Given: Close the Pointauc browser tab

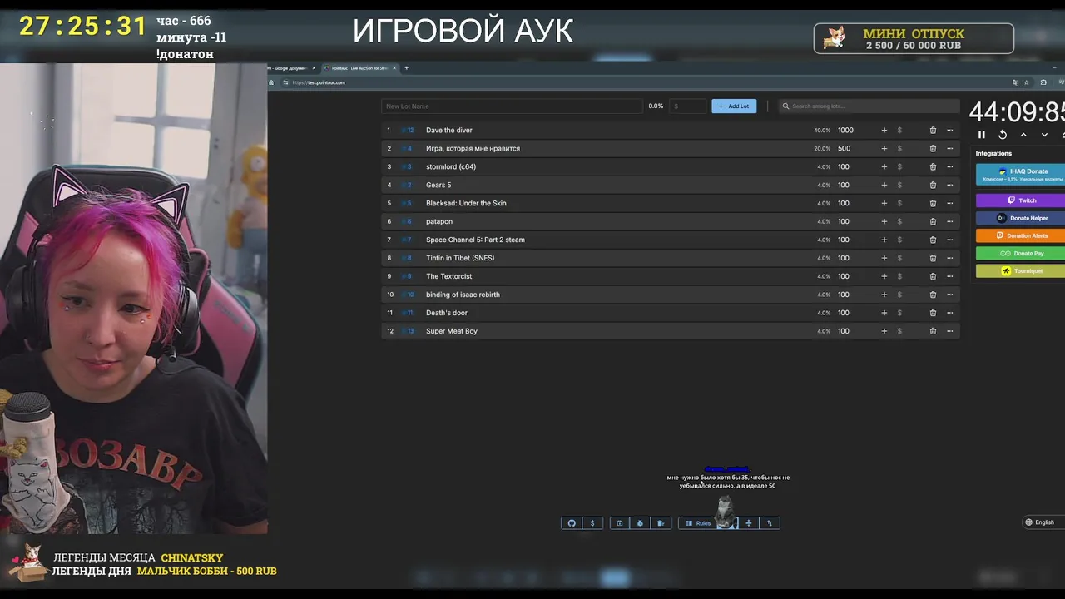Looking at the screenshot, I should (x=395, y=68).
